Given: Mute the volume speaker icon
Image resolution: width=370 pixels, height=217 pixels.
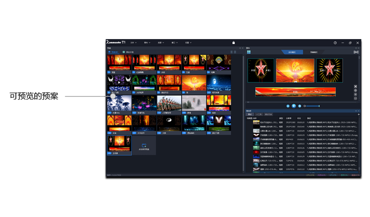Looking at the screenshot, I should 304,106.
